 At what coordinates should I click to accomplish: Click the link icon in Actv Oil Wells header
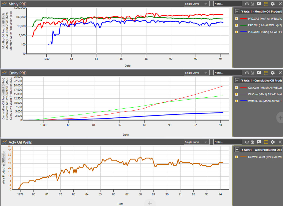tap(247, 142)
